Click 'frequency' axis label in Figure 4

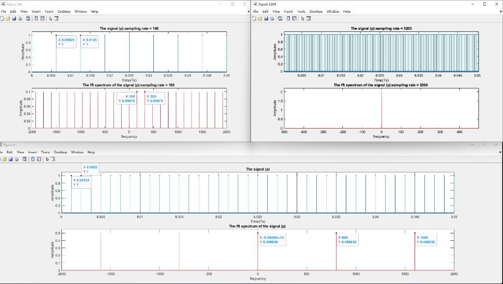pos(257,279)
